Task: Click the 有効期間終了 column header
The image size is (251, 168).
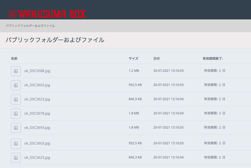Action: point(213,59)
